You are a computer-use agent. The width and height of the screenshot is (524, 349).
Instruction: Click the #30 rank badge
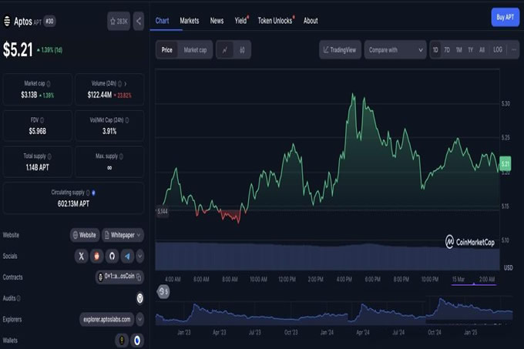tap(49, 22)
